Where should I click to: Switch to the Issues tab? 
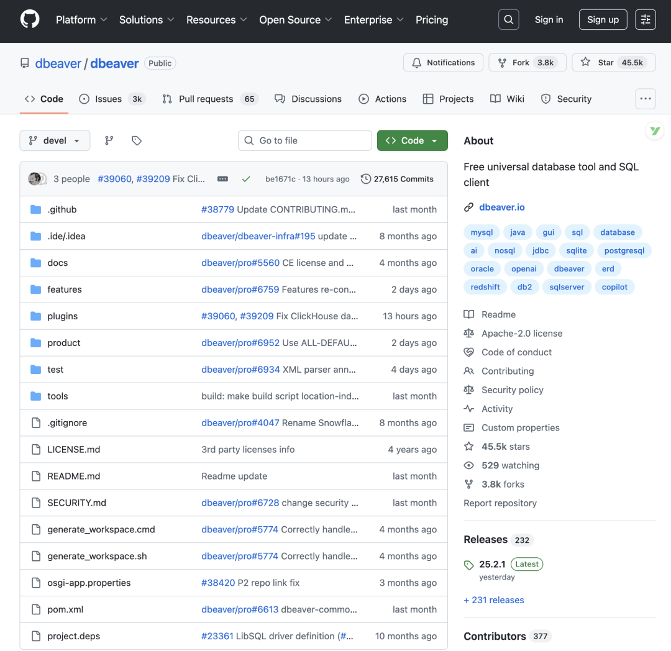point(112,99)
